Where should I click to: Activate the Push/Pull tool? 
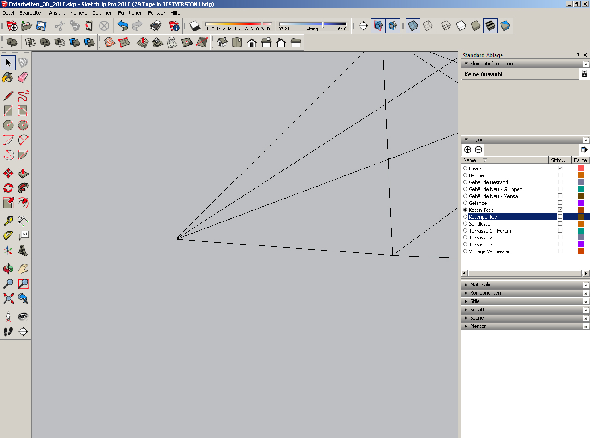point(23,174)
